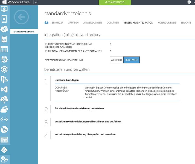Switch to the GRUPPEN tab
Image resolution: width=195 pixels, height=164 pixels.
[73, 23]
